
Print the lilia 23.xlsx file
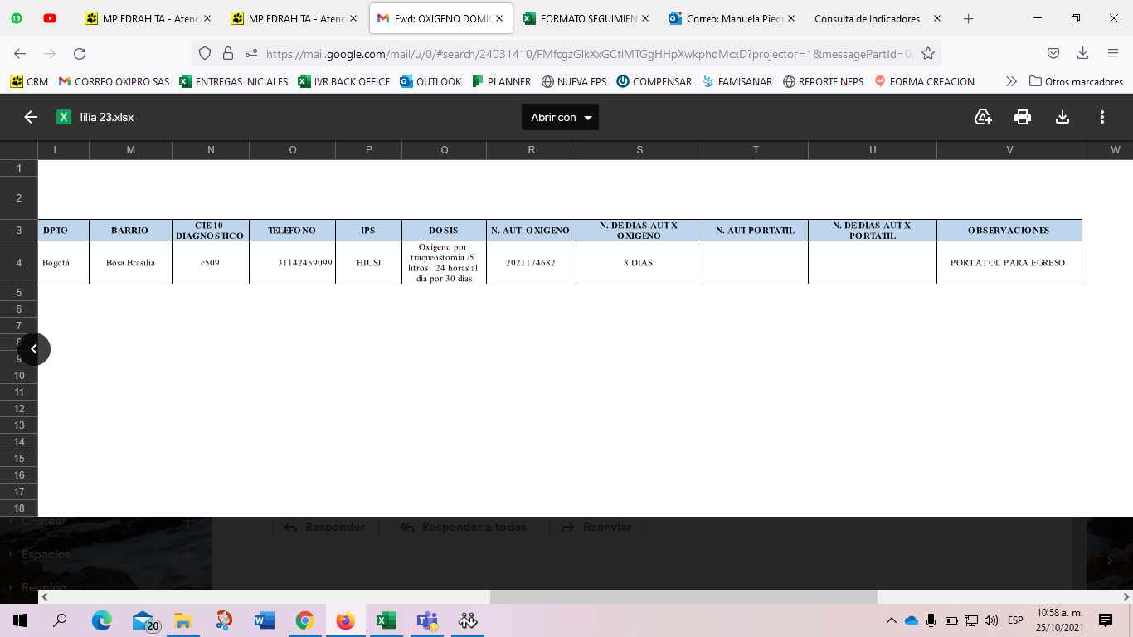(1023, 117)
